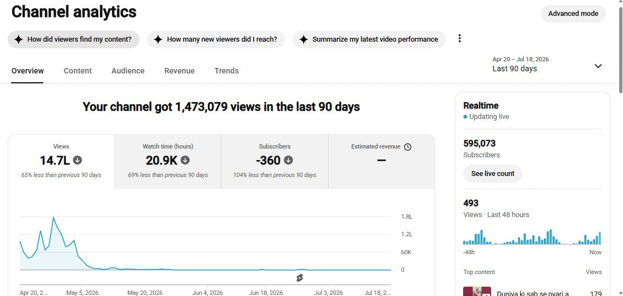Click the sparkle icon on 'How did viewers find my content?'

(18, 39)
